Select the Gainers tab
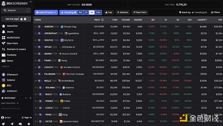 coord(123,12)
